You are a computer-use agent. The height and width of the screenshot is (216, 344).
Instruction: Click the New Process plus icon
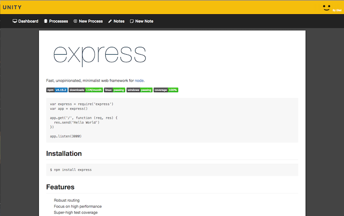click(75, 21)
